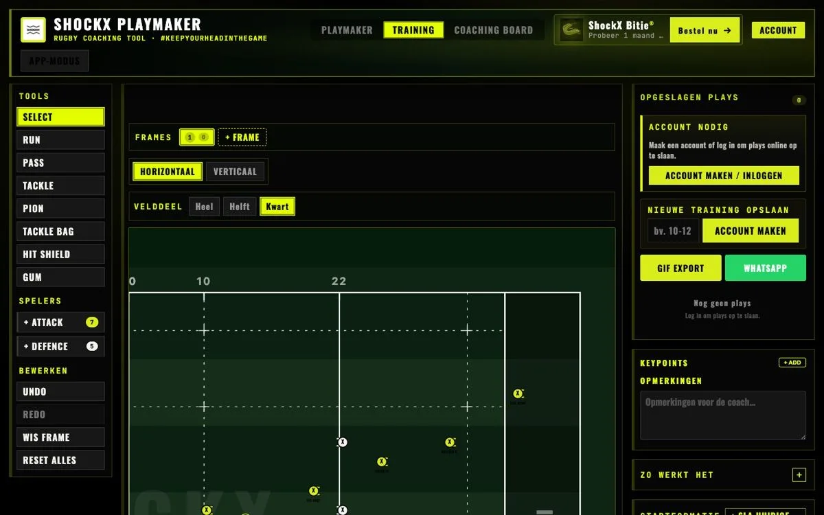This screenshot has width=824, height=515.
Task: Set field orientation to Horizontaal
Action: pyautogui.click(x=168, y=172)
